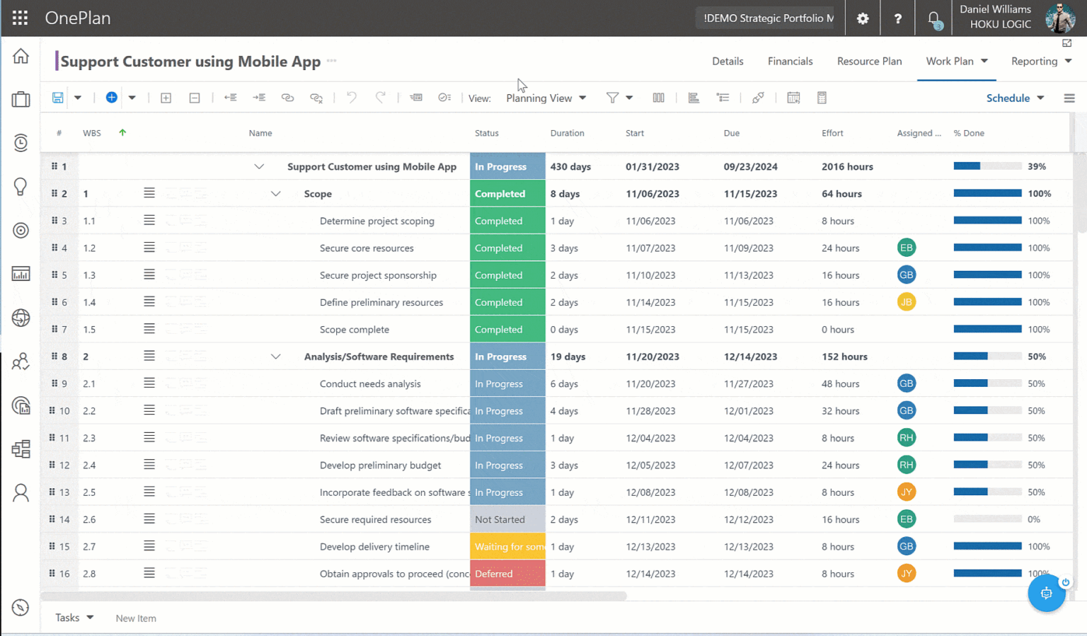Open the app launcher grid icon
The height and width of the screenshot is (636, 1087).
(x=20, y=18)
